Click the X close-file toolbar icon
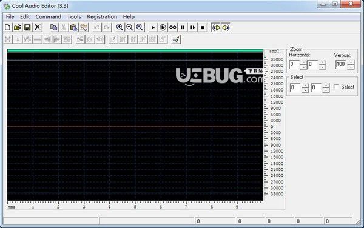364x228 pixels. click(x=38, y=27)
